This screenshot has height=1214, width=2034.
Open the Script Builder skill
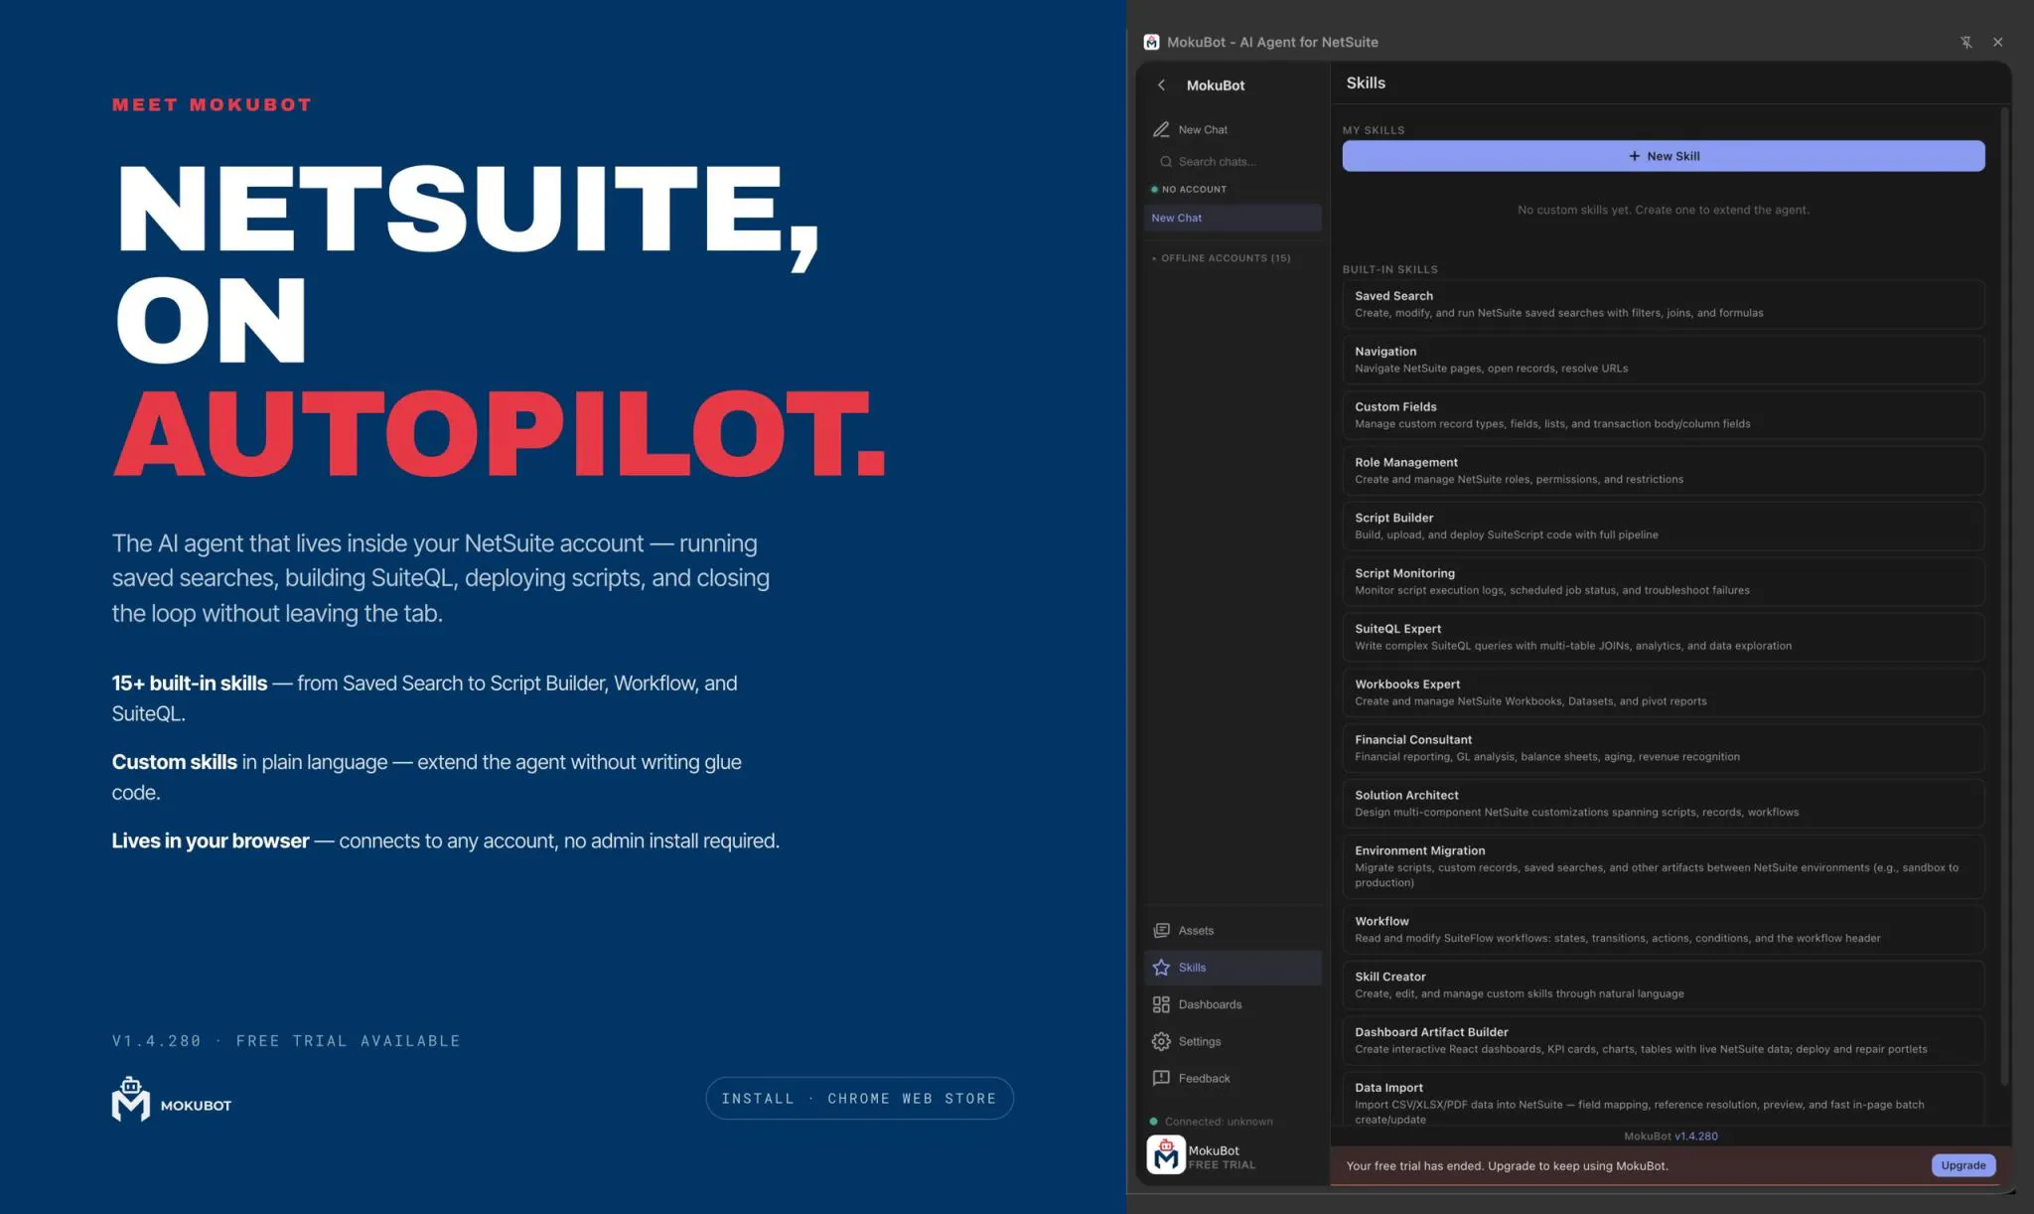1664,527
